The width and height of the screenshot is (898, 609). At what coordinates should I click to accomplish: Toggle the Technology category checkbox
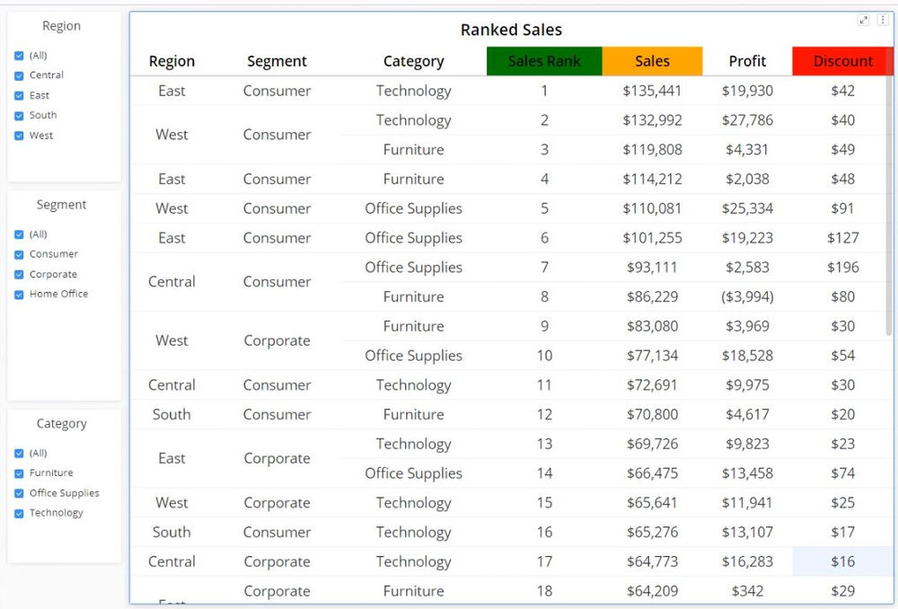point(20,513)
